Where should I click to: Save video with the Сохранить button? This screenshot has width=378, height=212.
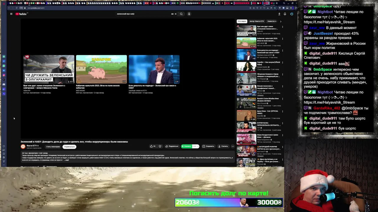[208, 146]
